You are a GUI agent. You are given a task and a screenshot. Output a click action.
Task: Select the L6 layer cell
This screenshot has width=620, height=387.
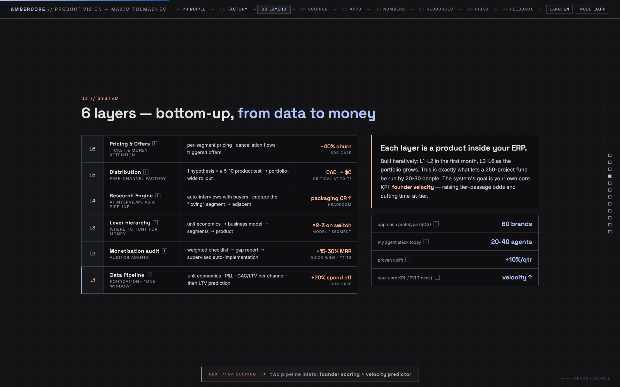pyautogui.click(x=92, y=149)
